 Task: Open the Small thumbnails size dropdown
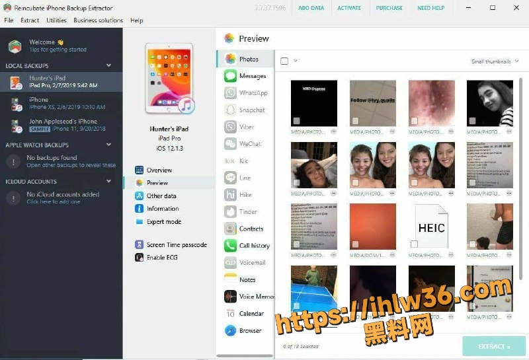tap(495, 61)
